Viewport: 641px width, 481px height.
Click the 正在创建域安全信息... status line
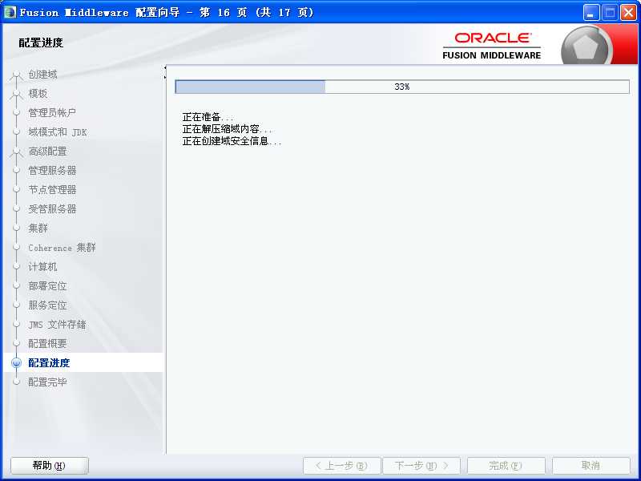232,142
